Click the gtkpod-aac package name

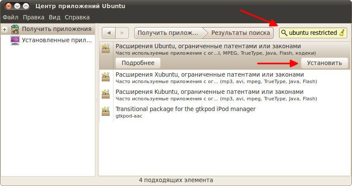[x=129, y=116]
